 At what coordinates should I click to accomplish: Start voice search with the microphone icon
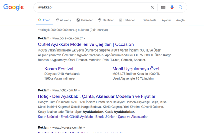tap(172, 7)
